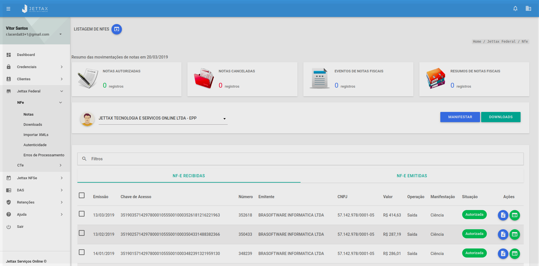Open the company building icon
Image resolution: width=539 pixels, height=266 pixels.
coord(528,8)
